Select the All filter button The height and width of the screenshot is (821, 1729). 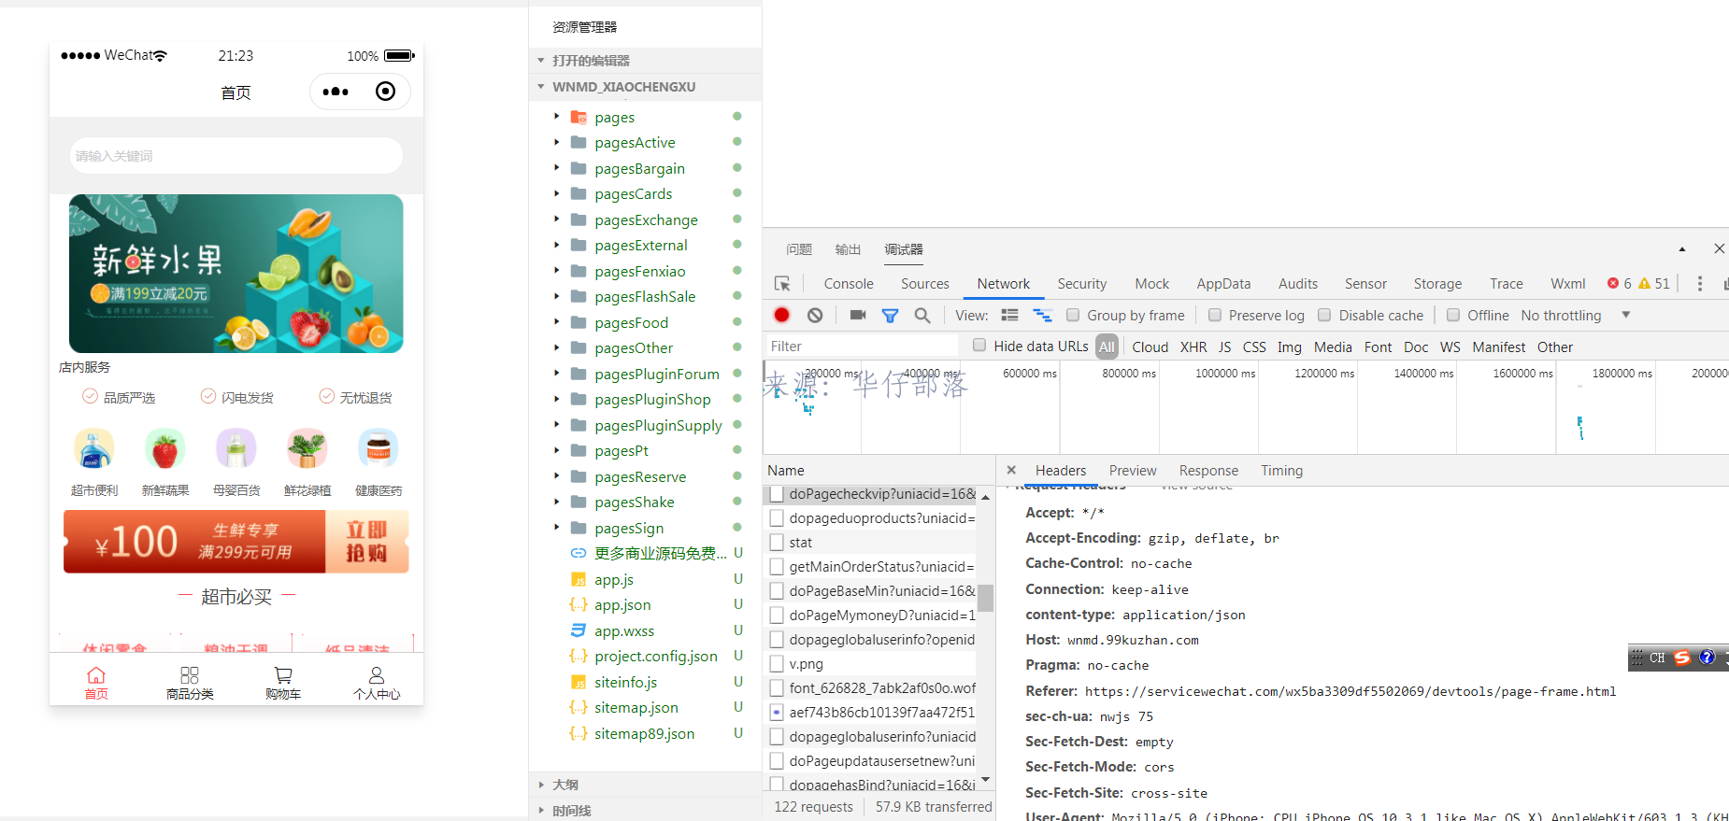coord(1107,347)
